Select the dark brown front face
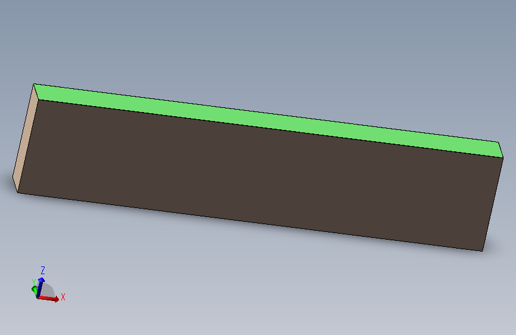 click(x=260, y=175)
